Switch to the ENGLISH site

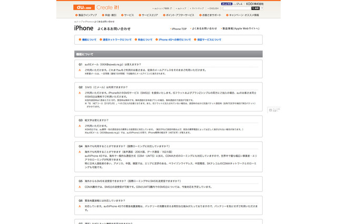tap(214, 8)
